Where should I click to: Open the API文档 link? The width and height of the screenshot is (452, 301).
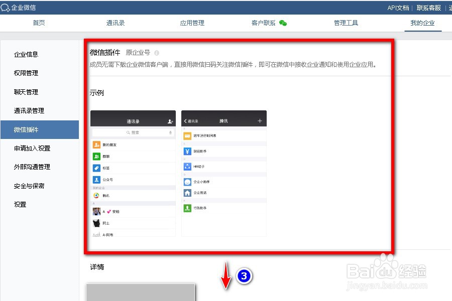[x=398, y=8]
